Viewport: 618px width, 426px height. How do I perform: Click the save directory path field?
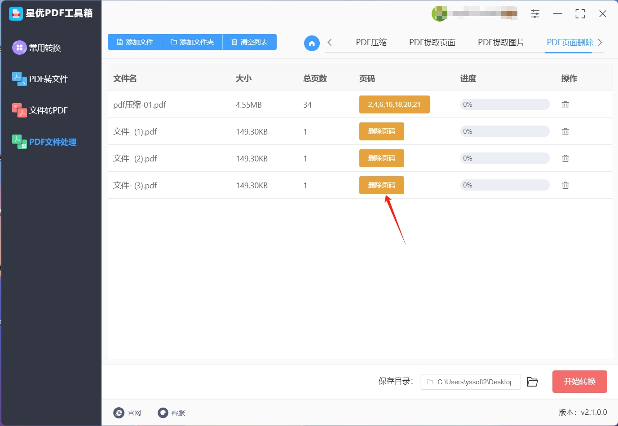[470, 382]
